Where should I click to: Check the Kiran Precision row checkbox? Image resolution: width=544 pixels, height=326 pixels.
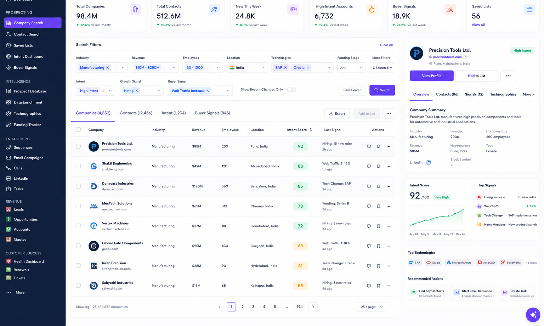[78, 265]
